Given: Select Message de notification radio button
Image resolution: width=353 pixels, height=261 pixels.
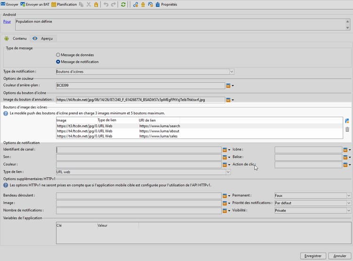Looking at the screenshot, I should (x=58, y=62).
